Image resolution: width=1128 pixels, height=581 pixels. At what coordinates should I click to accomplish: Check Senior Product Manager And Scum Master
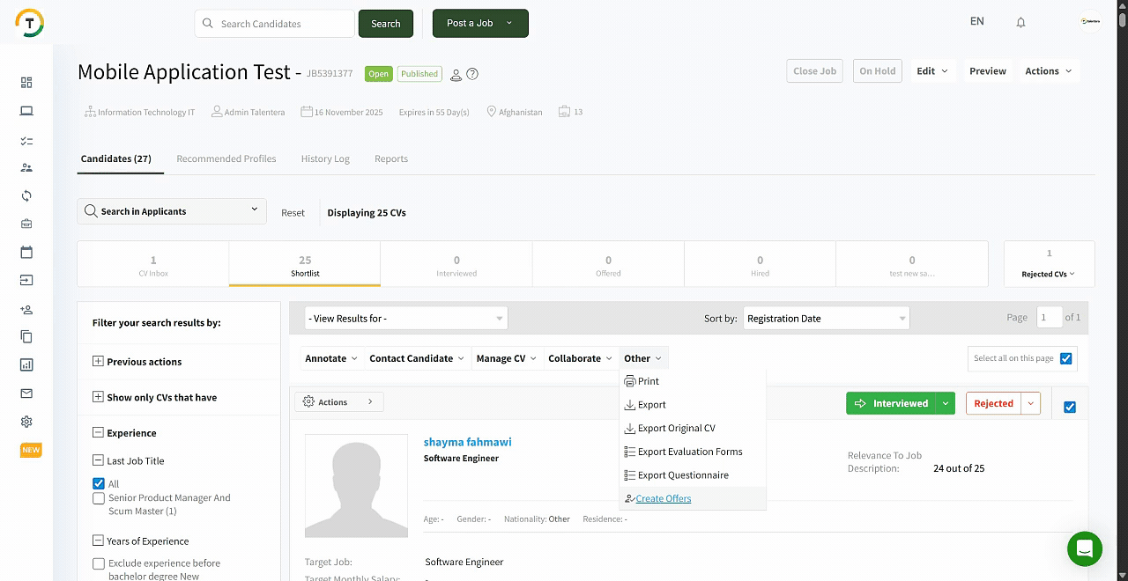99,498
